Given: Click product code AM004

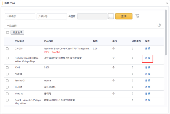Looking at the screenshot, I should pos(18,74).
